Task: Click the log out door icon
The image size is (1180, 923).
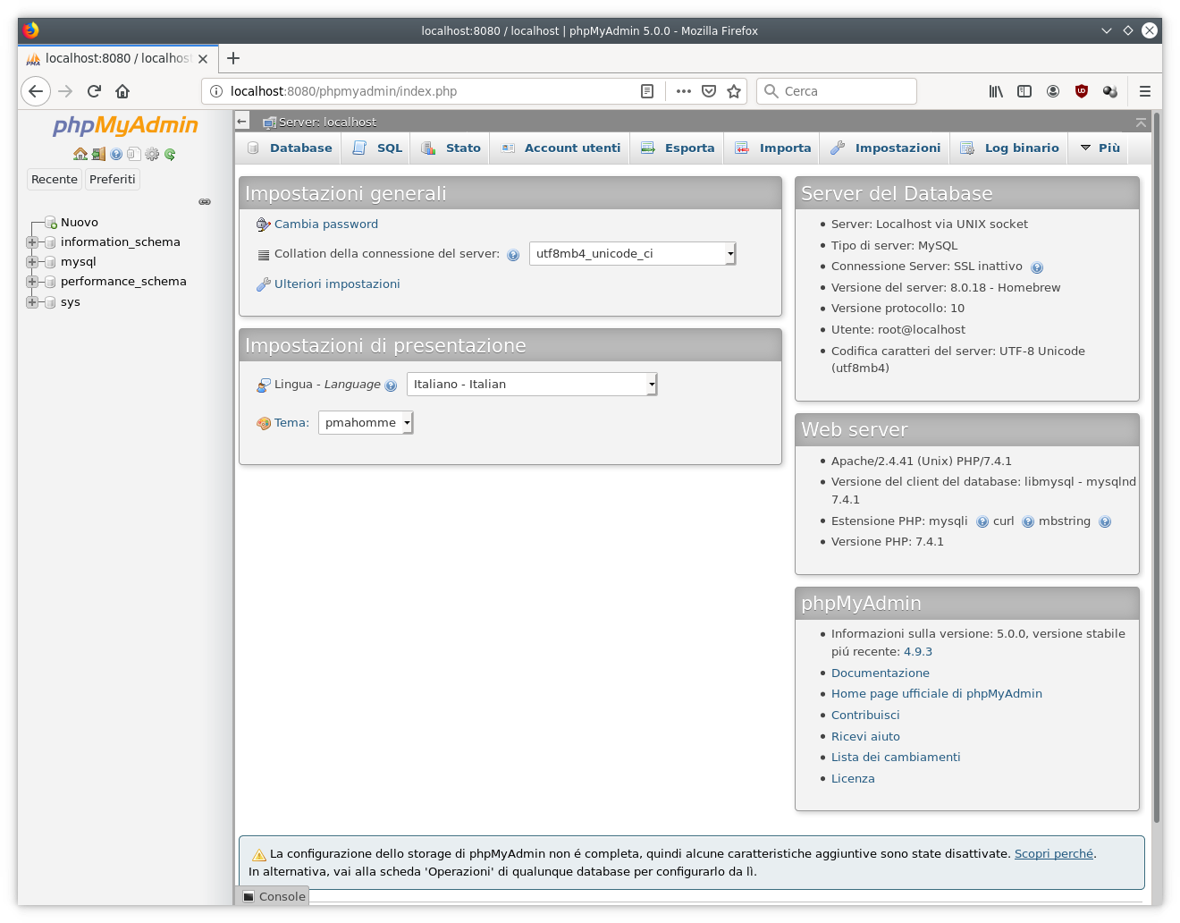Action: point(98,154)
